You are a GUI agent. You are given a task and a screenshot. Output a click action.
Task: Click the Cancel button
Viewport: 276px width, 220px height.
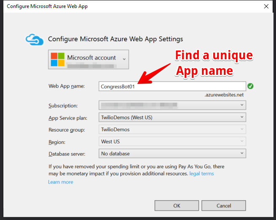point(224,206)
